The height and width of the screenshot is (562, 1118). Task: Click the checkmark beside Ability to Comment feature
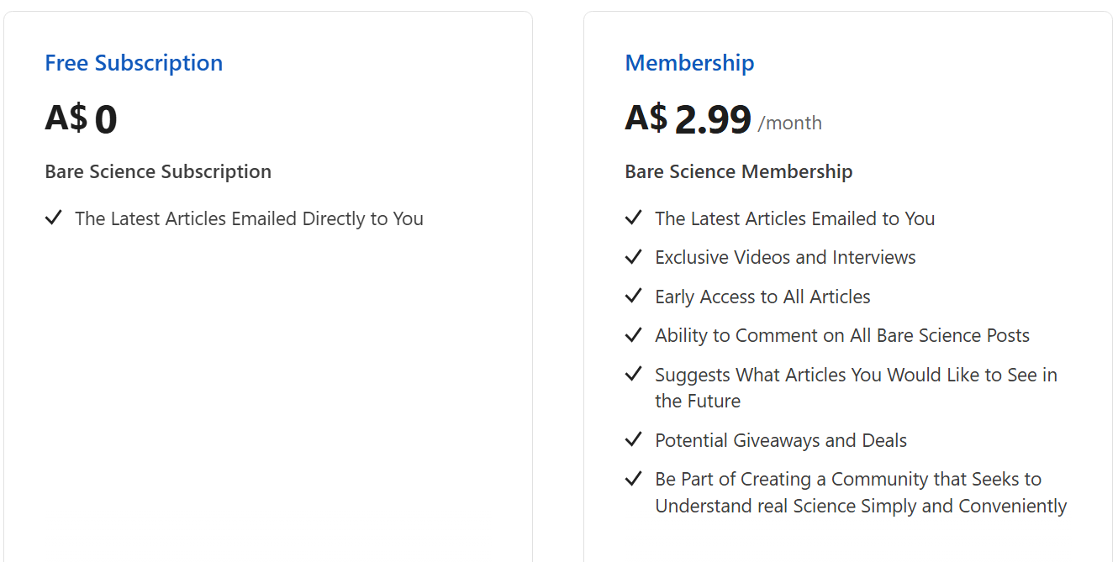click(634, 335)
